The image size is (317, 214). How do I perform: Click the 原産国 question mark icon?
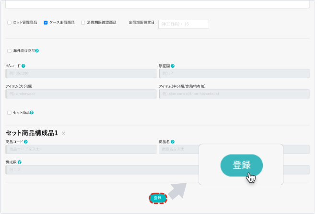(x=173, y=66)
